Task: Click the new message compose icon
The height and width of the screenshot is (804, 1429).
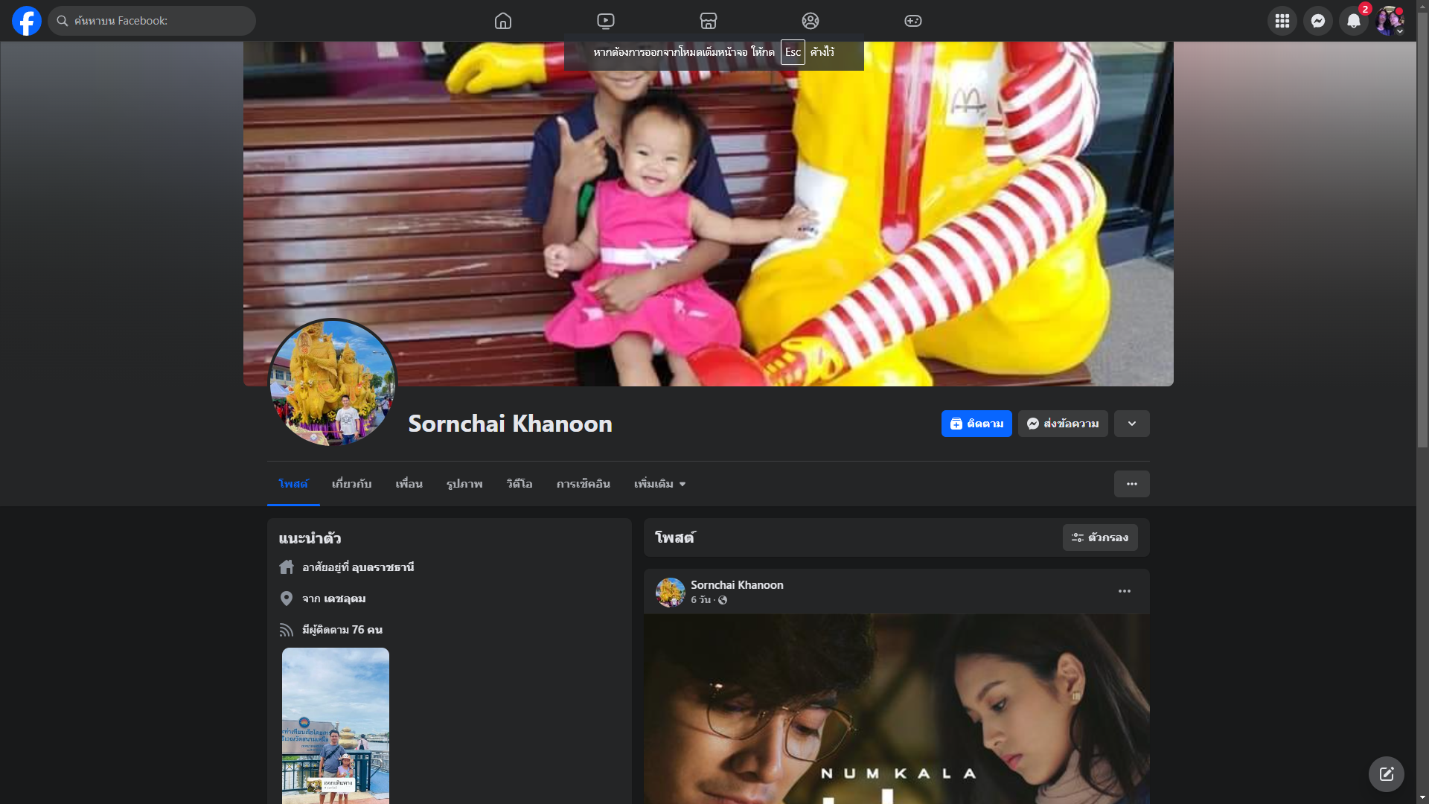Action: 1386,774
